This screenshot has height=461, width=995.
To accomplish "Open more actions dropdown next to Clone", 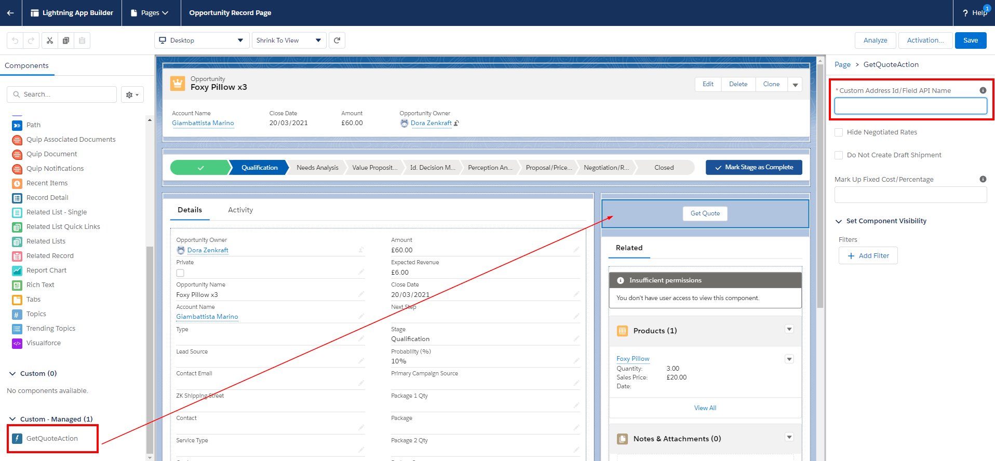I will click(795, 85).
